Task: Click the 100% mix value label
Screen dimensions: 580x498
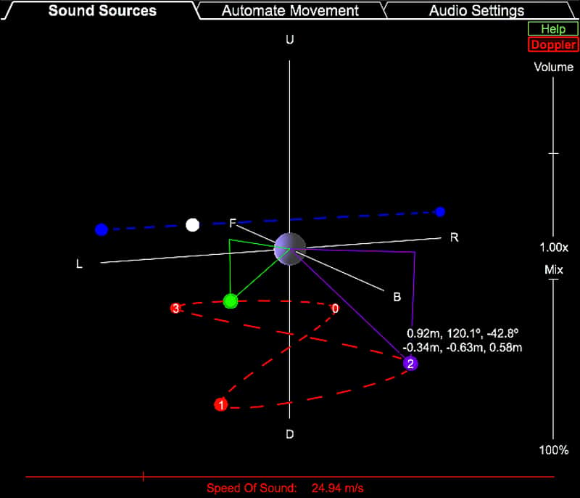Action: (x=554, y=450)
